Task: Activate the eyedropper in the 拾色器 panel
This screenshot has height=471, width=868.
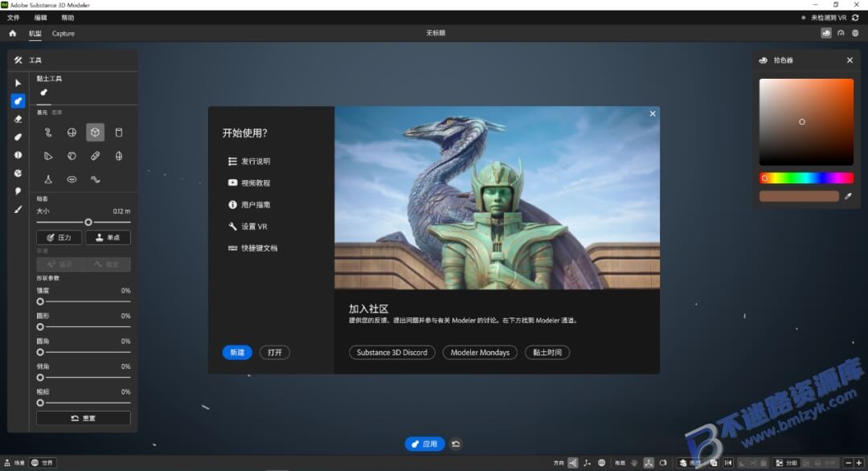Action: click(x=848, y=195)
